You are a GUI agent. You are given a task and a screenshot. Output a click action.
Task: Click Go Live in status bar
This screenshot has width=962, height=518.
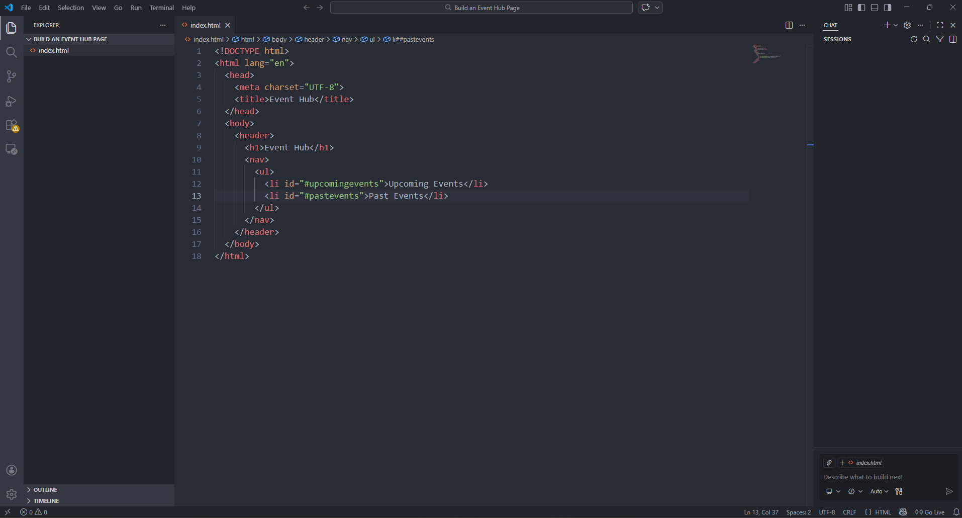[930, 512]
